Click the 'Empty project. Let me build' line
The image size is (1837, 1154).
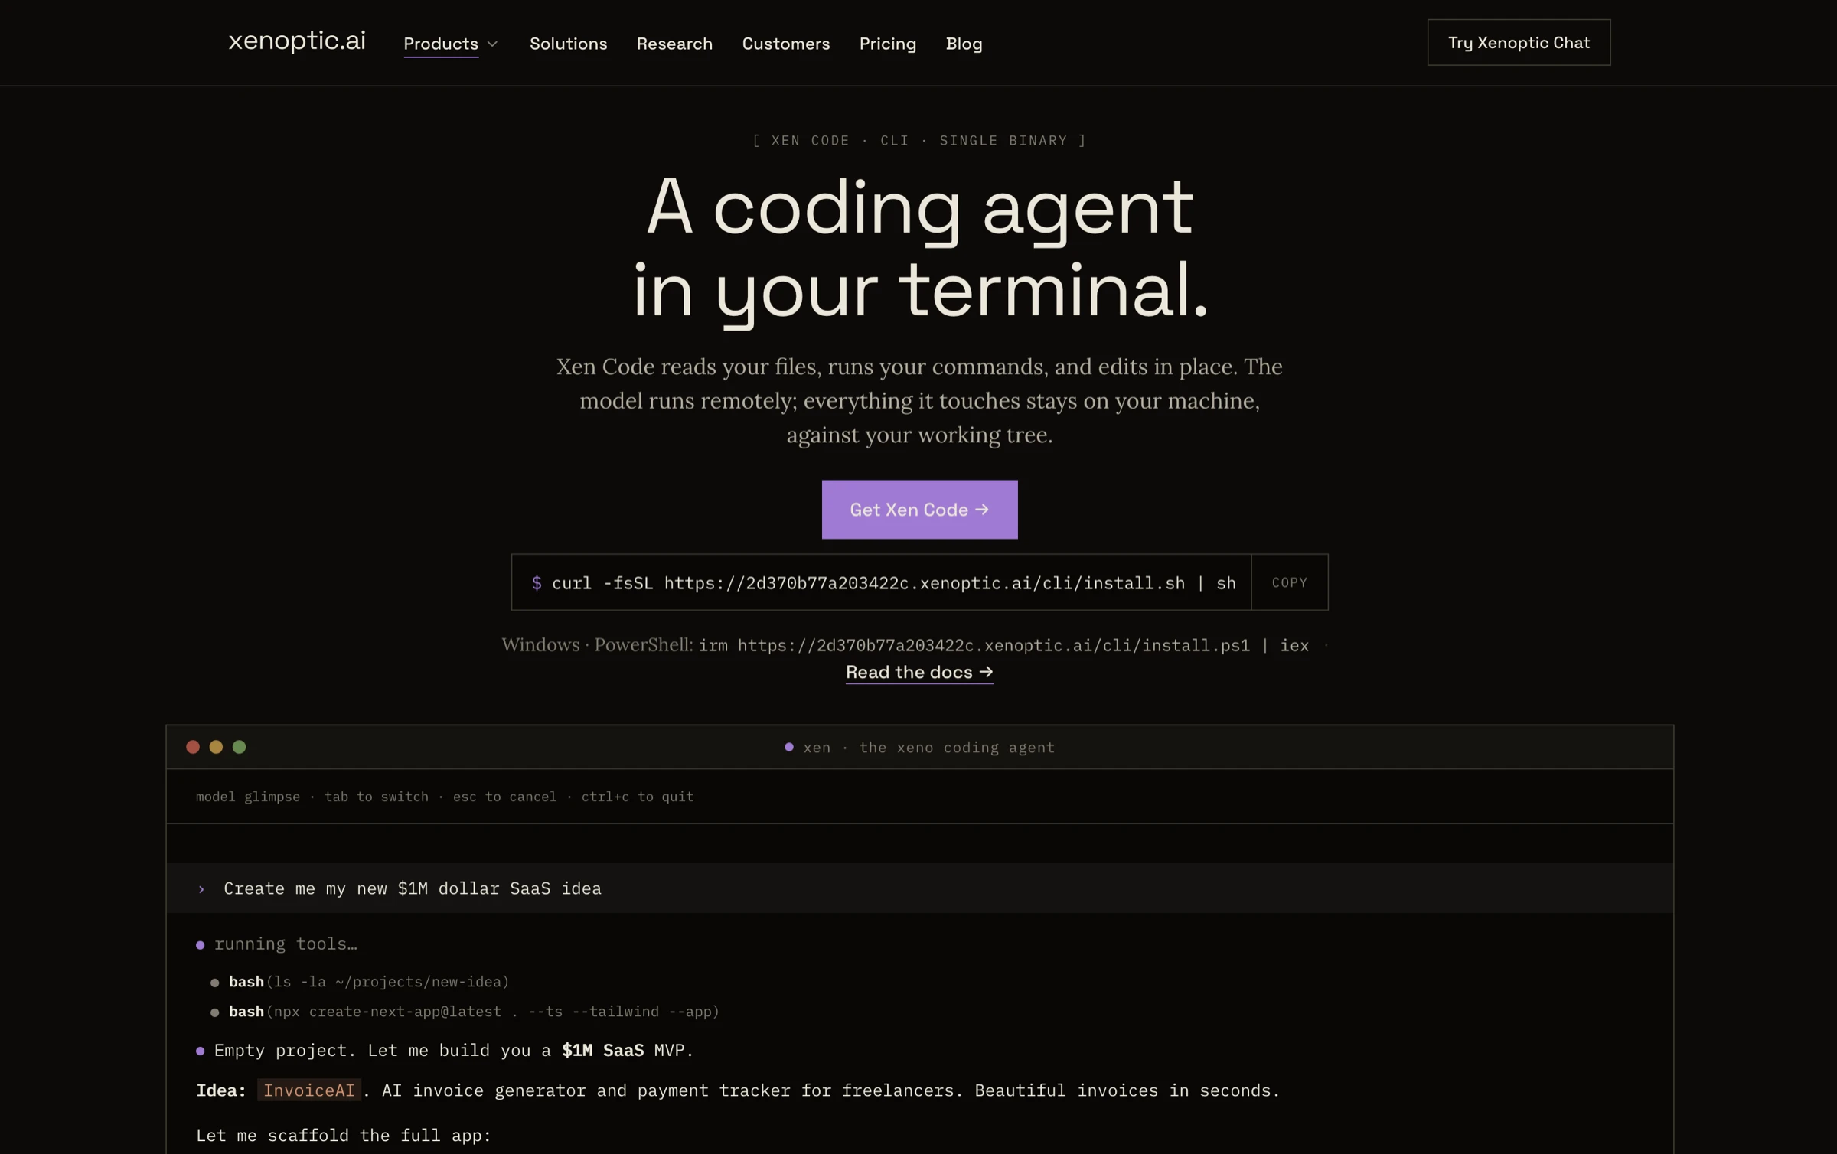pos(454,1051)
